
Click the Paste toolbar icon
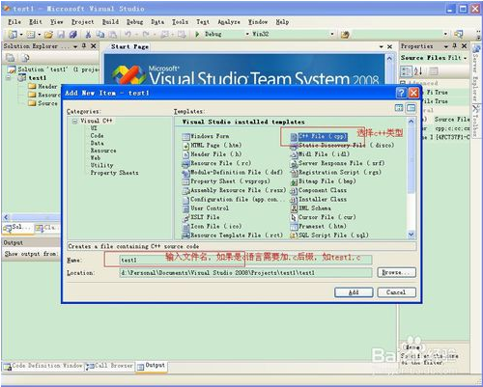pyautogui.click(x=112, y=34)
